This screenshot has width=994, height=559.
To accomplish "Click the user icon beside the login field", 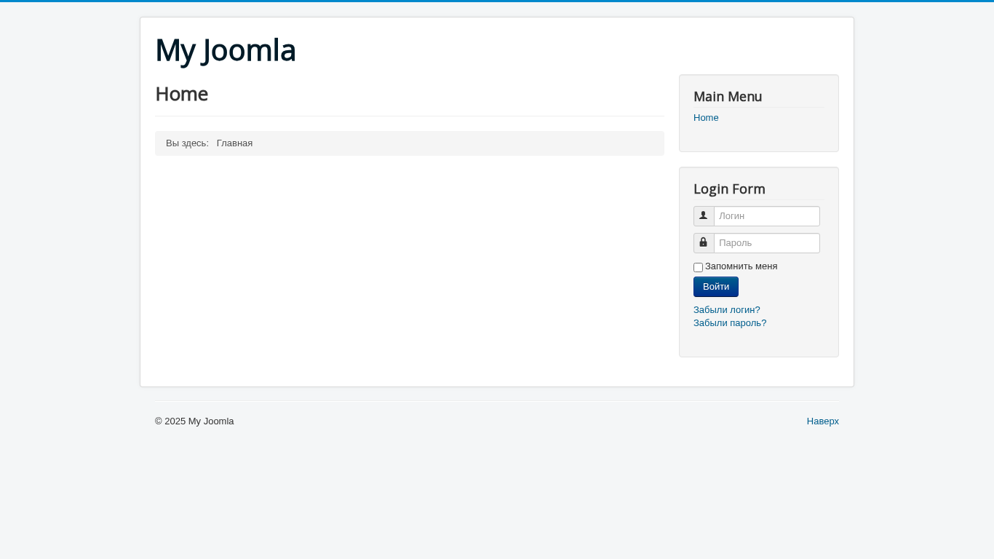I will (704, 216).
